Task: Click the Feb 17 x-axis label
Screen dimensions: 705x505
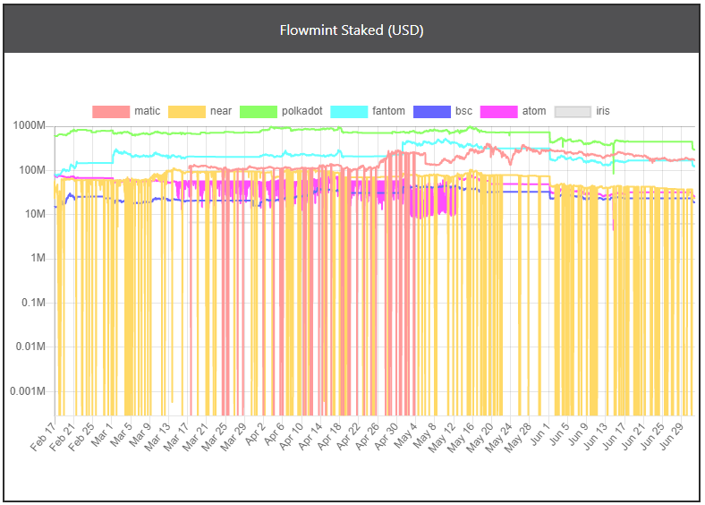Action: tap(43, 437)
